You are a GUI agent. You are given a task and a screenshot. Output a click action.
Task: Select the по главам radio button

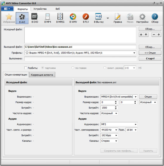(x=73, y=68)
